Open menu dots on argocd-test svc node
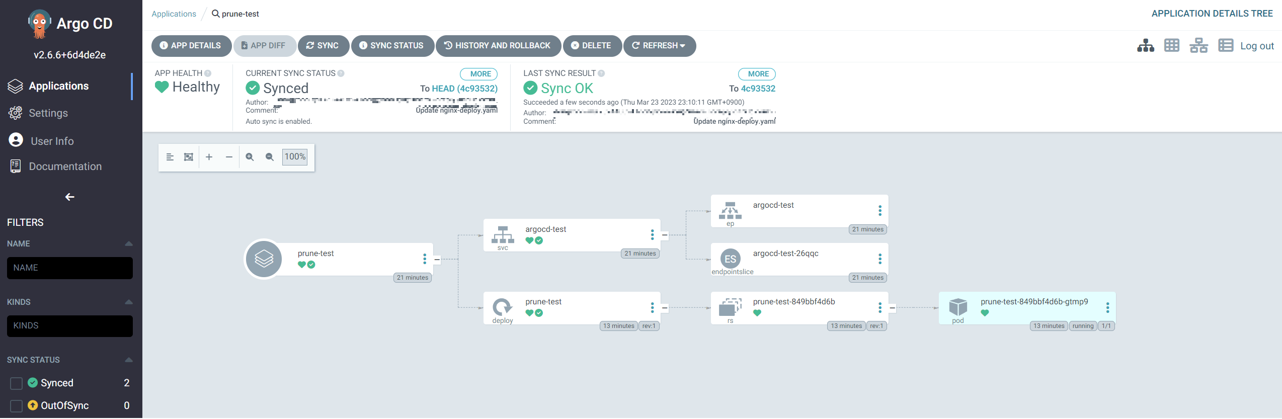This screenshot has width=1282, height=419. coord(652,235)
